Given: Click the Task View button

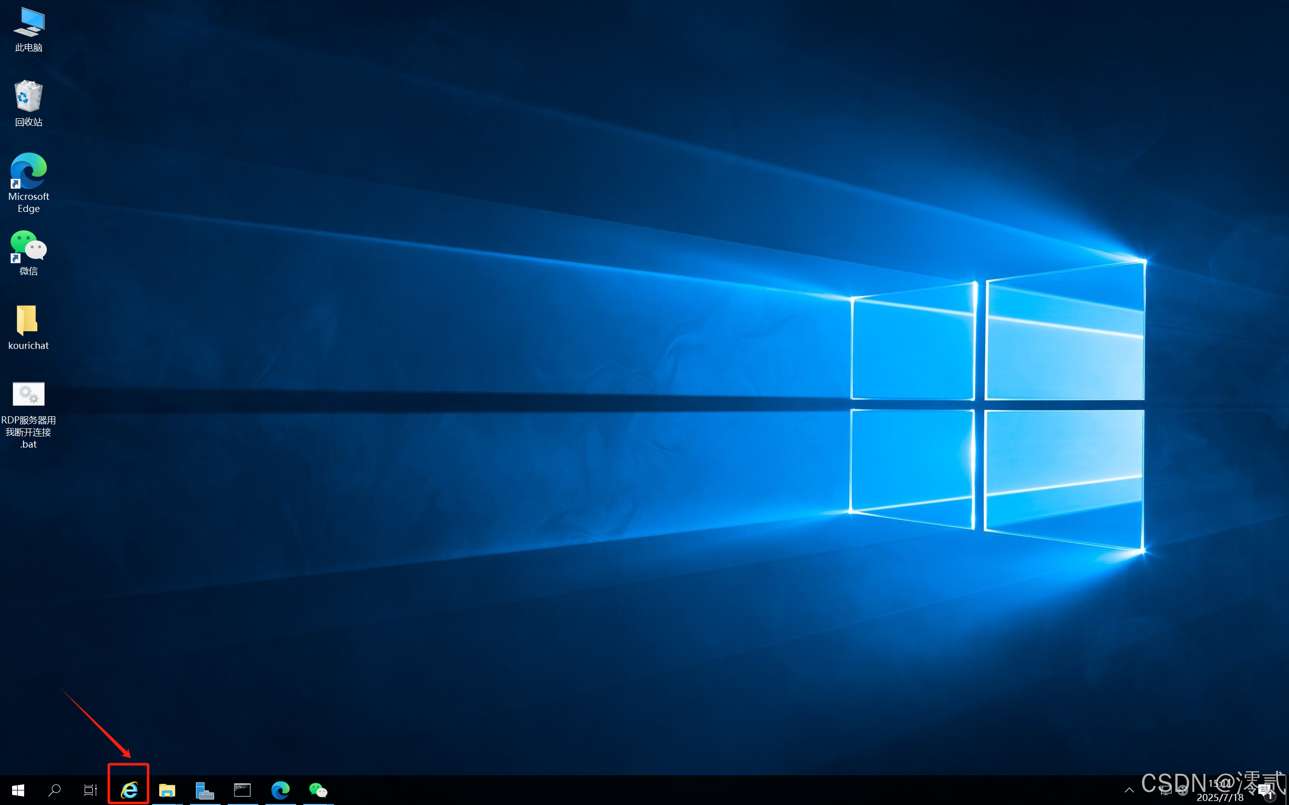Looking at the screenshot, I should [x=91, y=790].
